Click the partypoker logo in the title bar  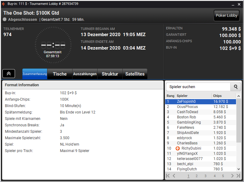(x=3, y=4)
